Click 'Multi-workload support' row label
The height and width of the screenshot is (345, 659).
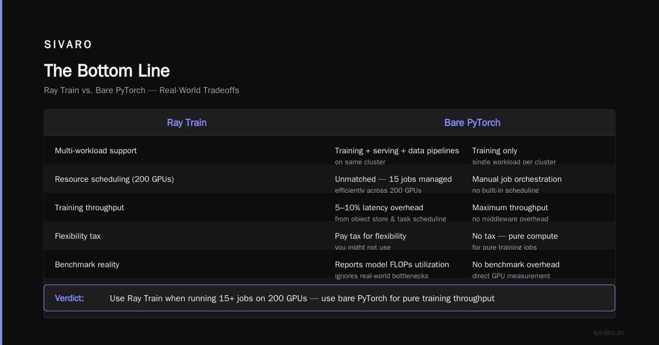tap(96, 151)
